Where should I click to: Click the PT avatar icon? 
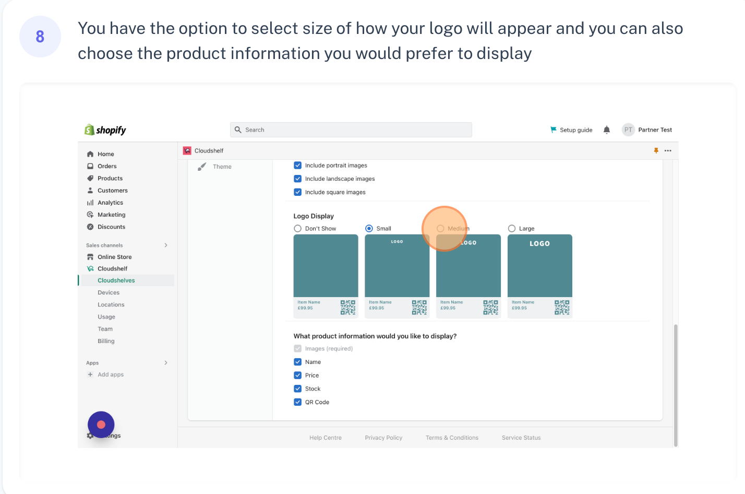pyautogui.click(x=628, y=130)
